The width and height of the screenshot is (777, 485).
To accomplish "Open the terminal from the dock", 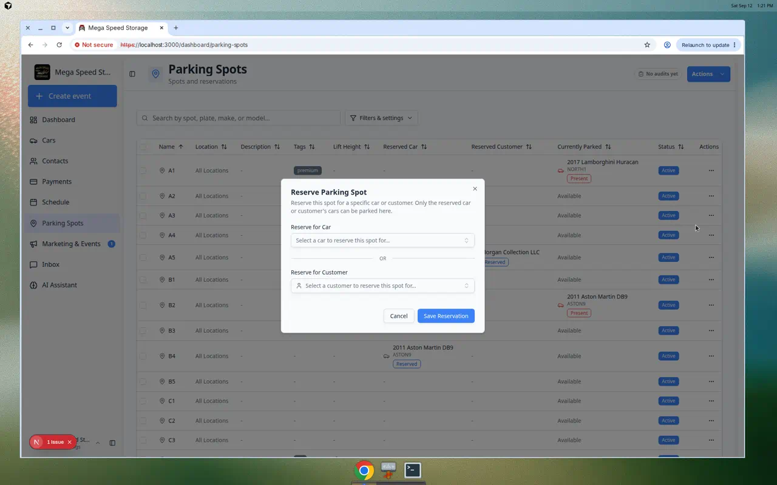I will coord(413,470).
